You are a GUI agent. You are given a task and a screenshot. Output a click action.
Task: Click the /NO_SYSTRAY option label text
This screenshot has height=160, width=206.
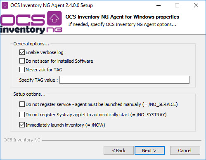pos(96,115)
